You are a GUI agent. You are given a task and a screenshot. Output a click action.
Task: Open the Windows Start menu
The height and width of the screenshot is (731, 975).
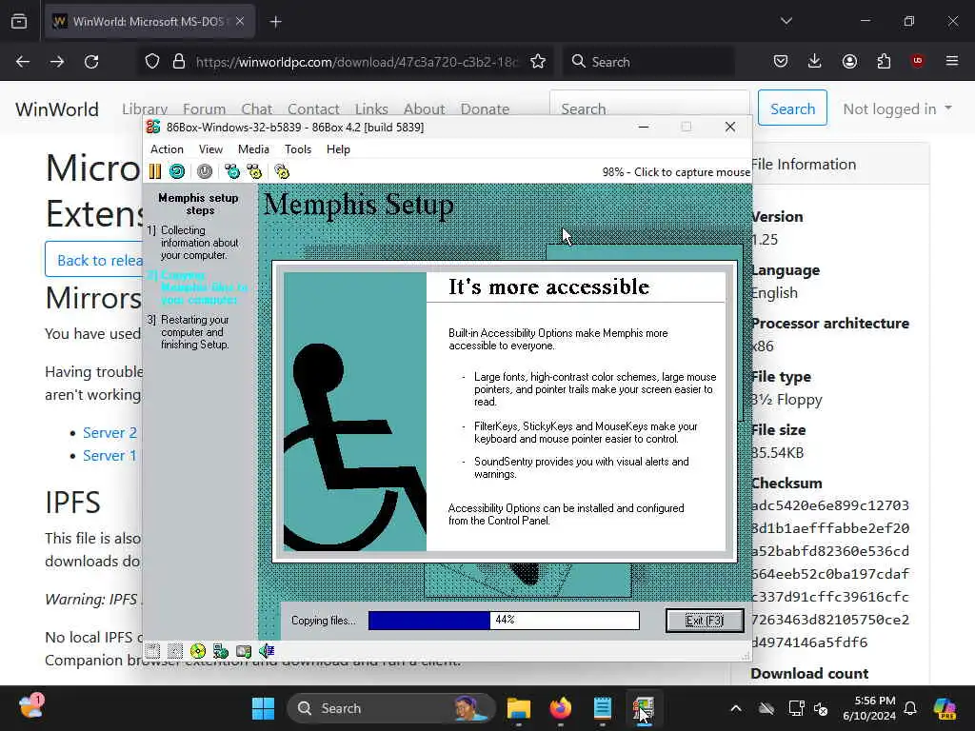click(263, 708)
